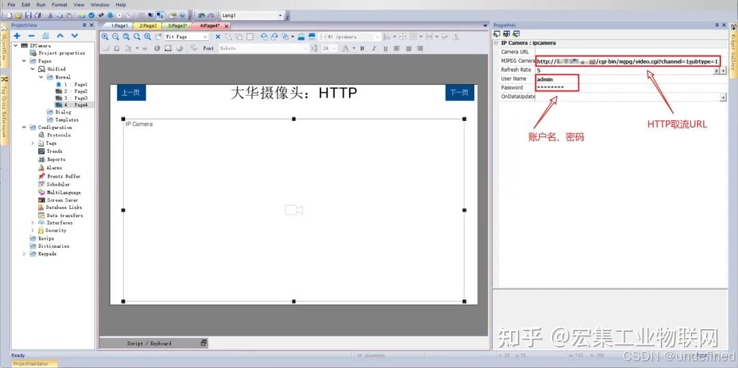Expand the Tags tree node

pos(33,143)
